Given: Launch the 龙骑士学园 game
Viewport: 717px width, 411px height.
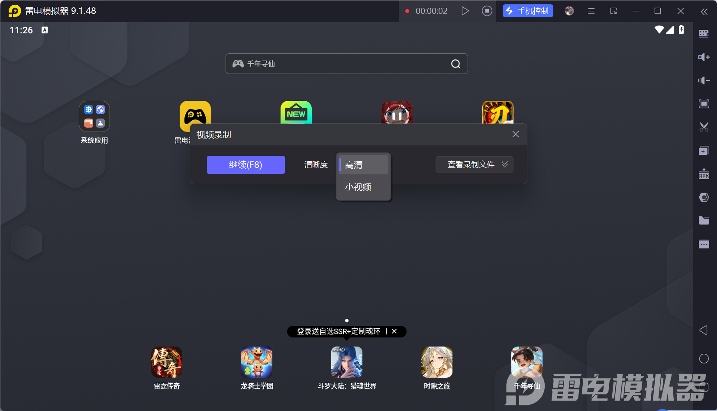Looking at the screenshot, I should click(257, 363).
